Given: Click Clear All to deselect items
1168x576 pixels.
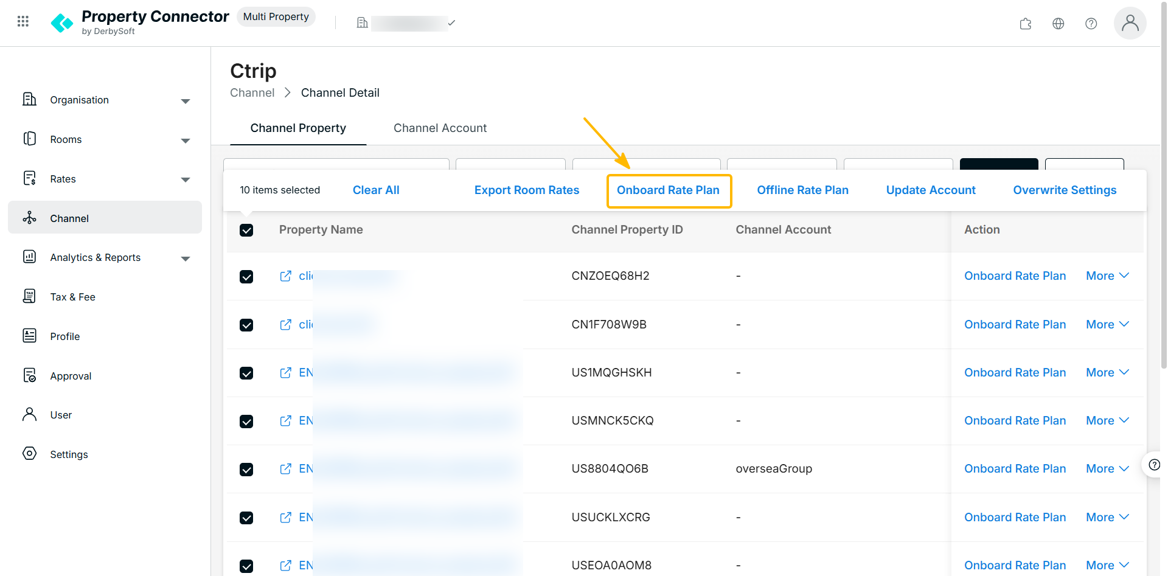Looking at the screenshot, I should point(376,190).
